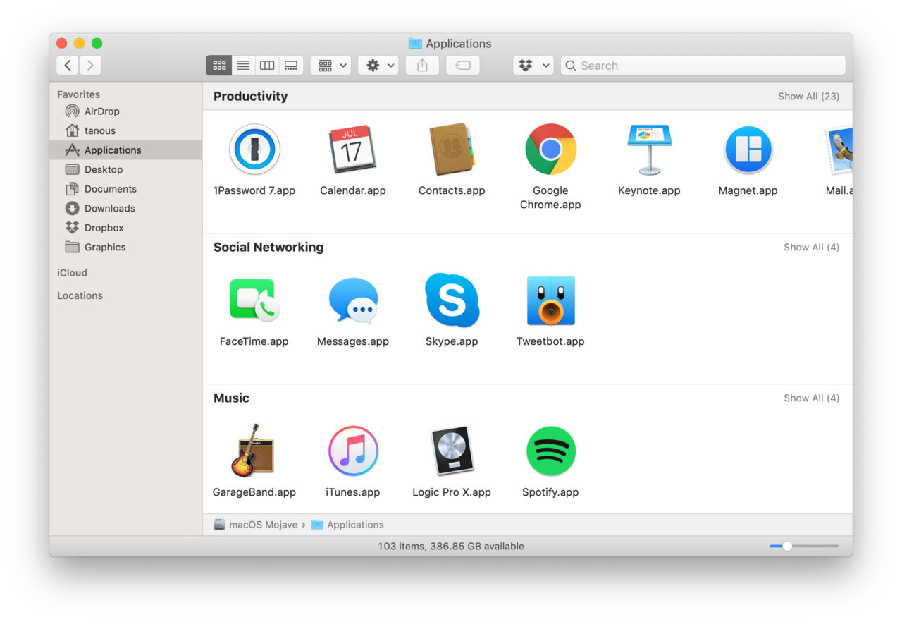Select the Spotify app icon

550,451
